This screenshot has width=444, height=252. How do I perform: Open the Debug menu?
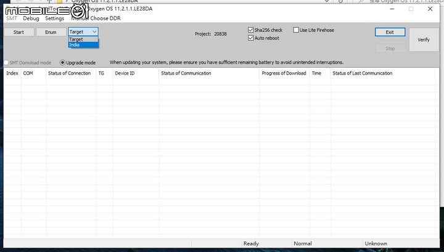click(31, 18)
